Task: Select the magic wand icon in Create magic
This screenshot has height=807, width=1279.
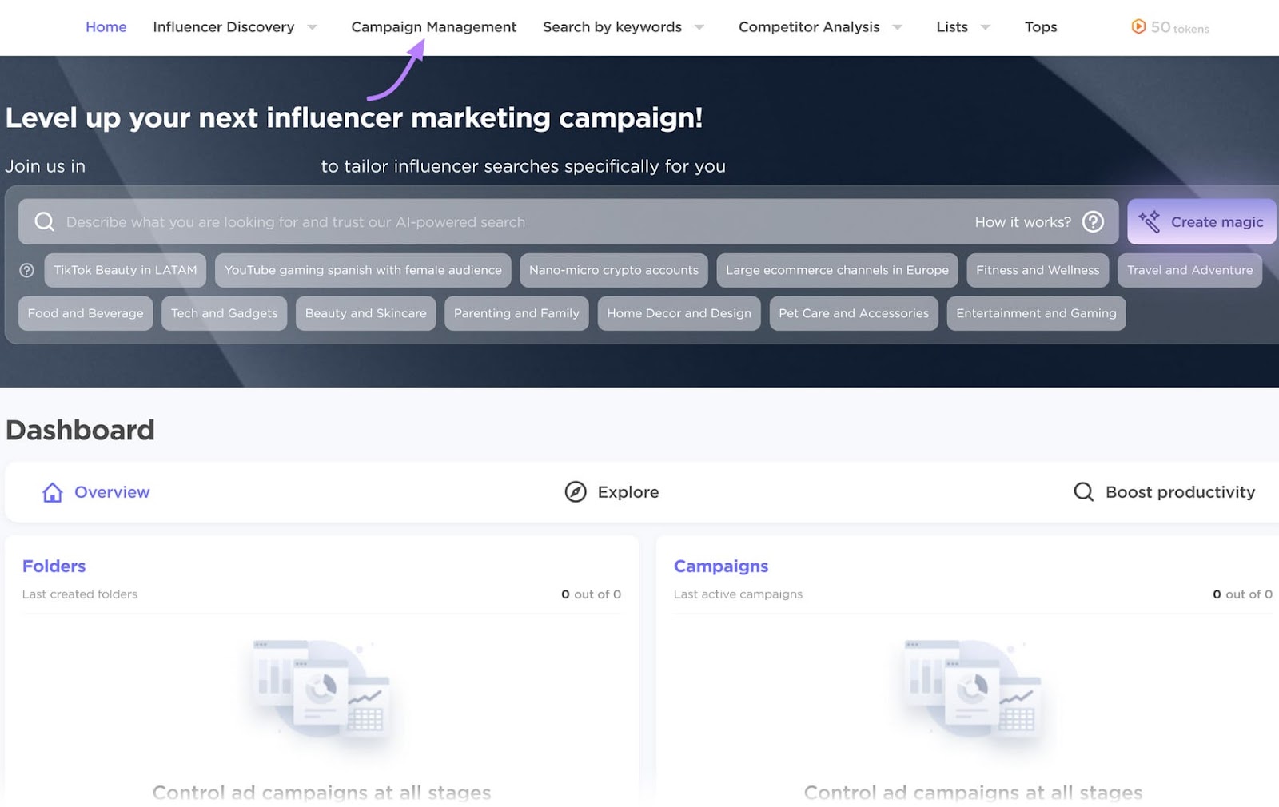Action: tap(1151, 221)
